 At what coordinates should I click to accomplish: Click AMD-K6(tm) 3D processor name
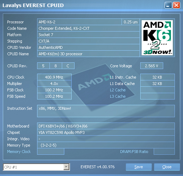pyautogui.click(x=88, y=54)
